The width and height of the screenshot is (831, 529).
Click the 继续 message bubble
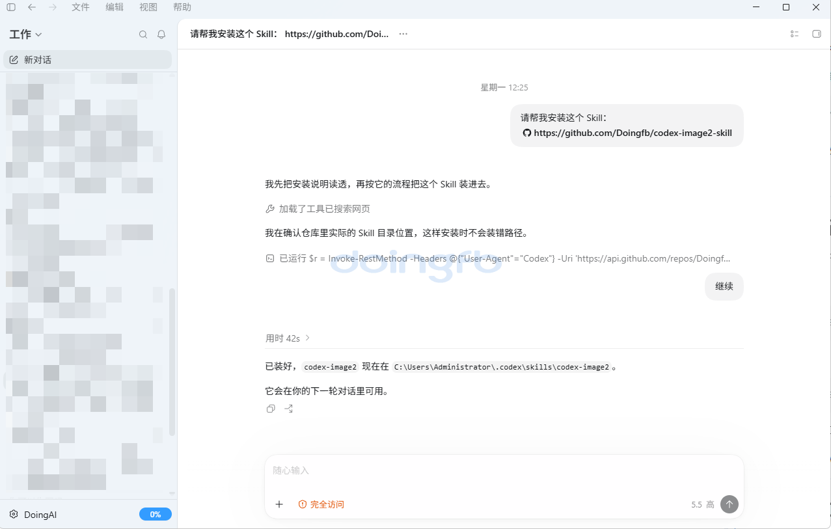724,286
